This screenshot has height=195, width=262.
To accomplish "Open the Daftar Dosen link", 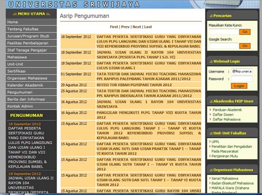I will tap(223, 115).
